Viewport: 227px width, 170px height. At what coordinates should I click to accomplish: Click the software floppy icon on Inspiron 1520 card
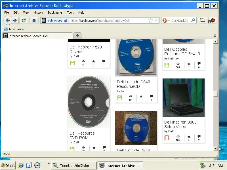[x=73, y=63]
